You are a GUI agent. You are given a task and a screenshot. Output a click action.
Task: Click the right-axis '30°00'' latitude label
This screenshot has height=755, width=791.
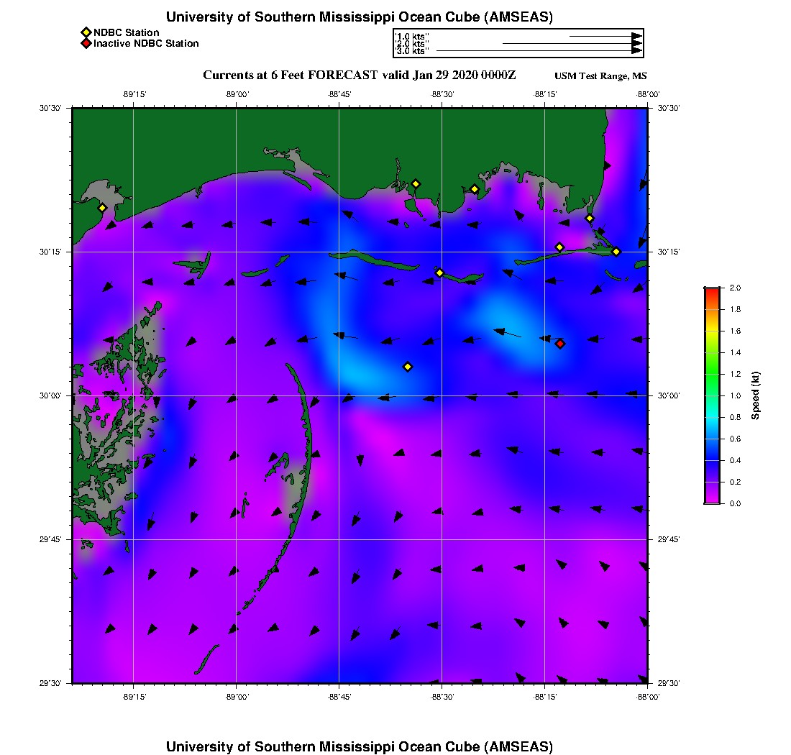point(669,396)
